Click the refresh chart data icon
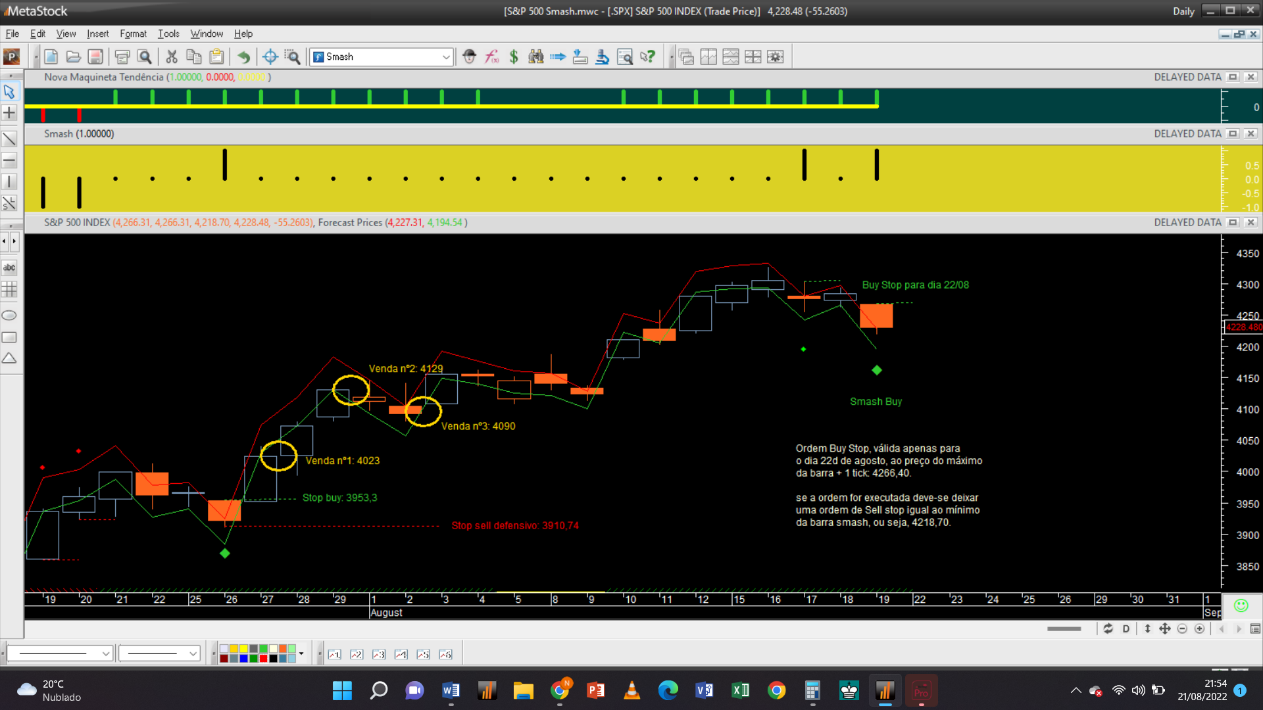Image resolution: width=1263 pixels, height=710 pixels. tap(1108, 629)
